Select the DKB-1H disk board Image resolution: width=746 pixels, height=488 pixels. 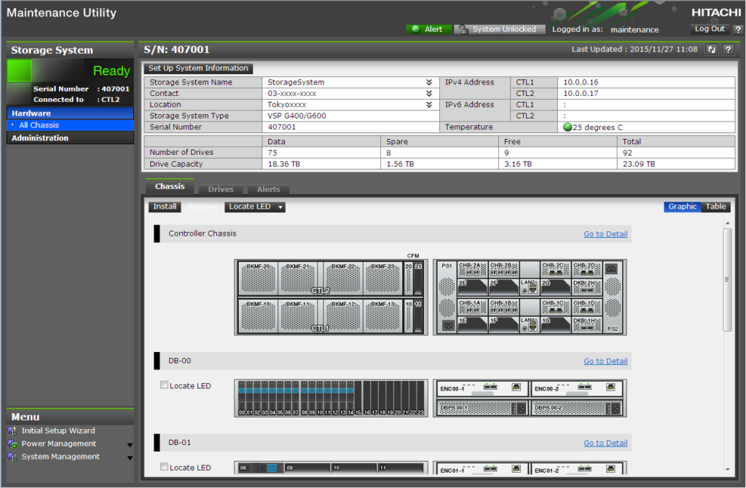(x=587, y=324)
